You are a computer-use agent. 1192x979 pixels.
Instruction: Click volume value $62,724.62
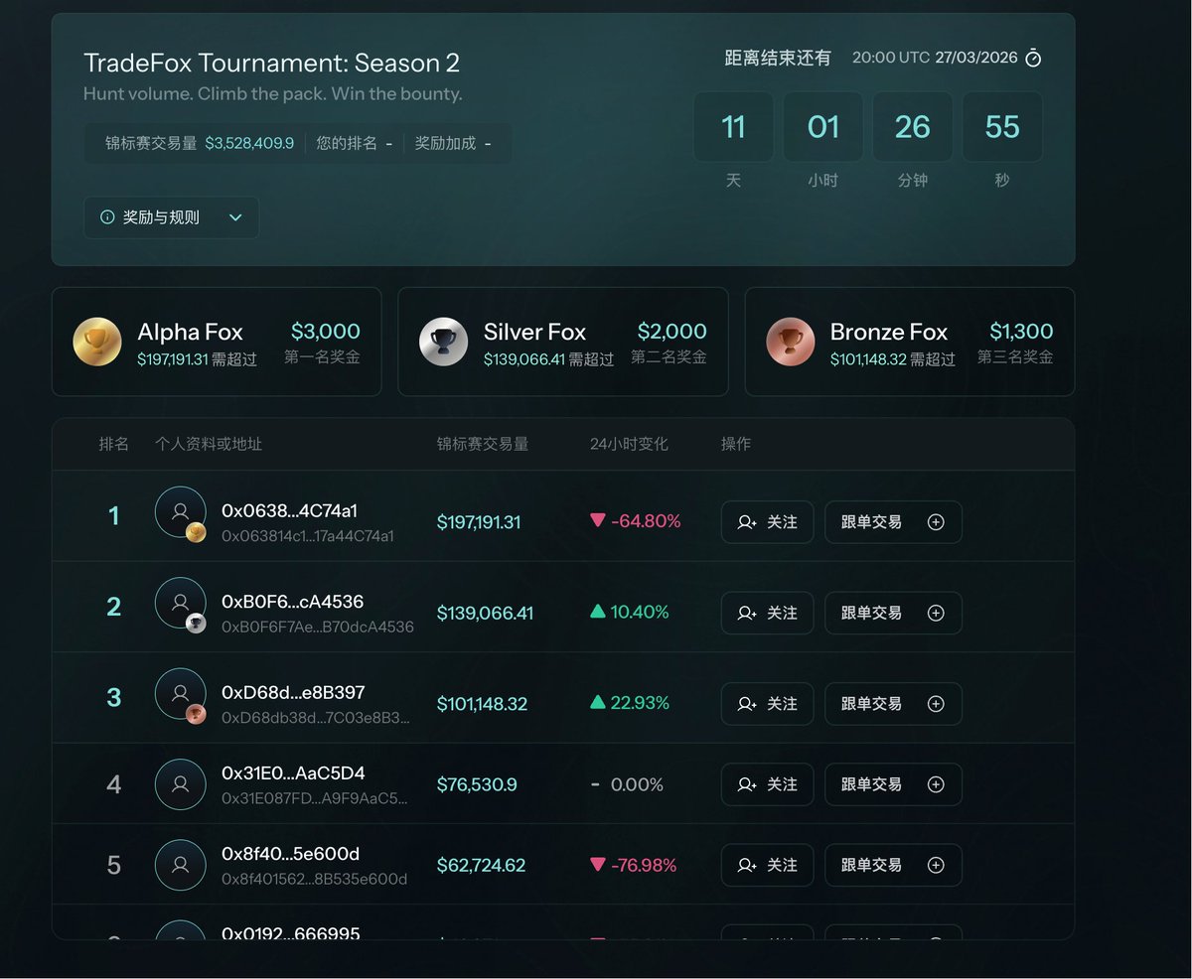click(x=481, y=865)
